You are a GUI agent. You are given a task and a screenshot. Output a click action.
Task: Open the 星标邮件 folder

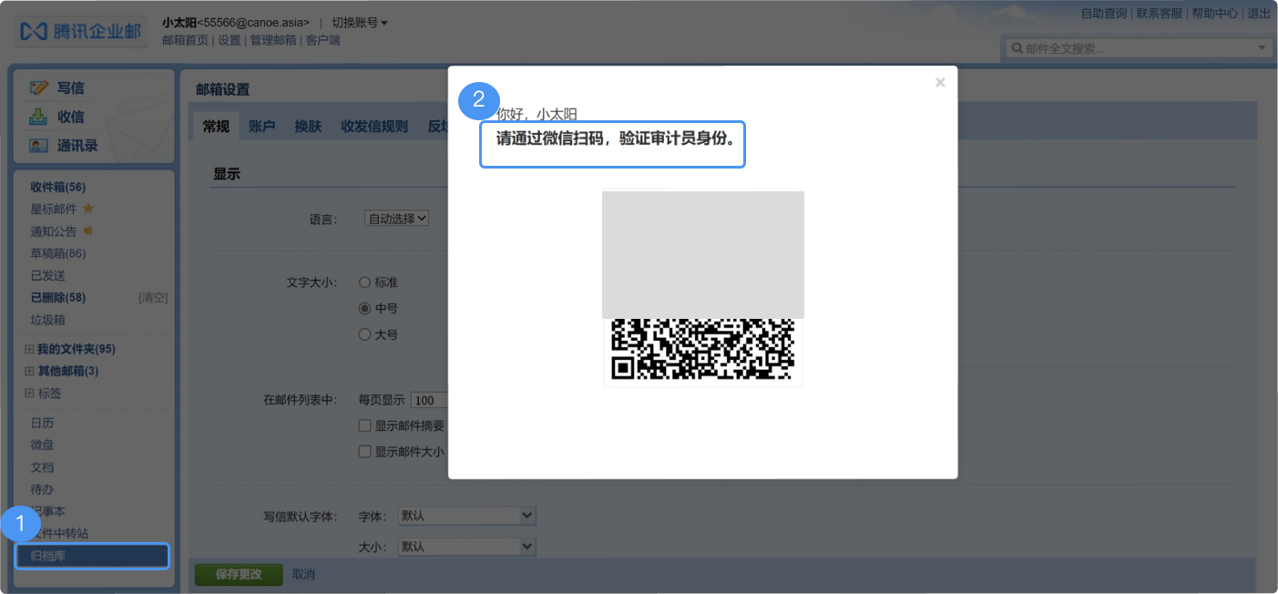pos(54,209)
